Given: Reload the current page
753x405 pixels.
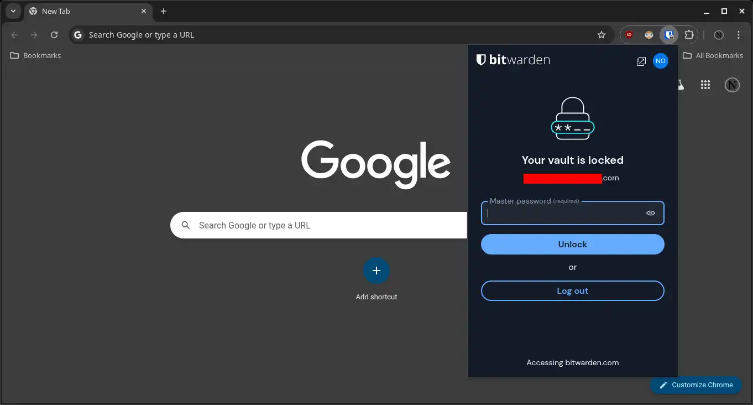Looking at the screenshot, I should 54,35.
